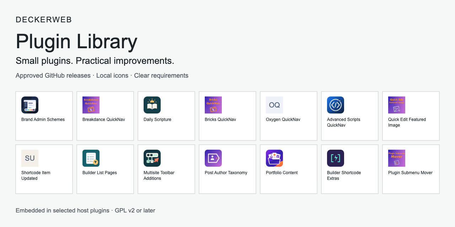Open the Oxygen QuickNav title
This screenshot has width=455, height=227.
(x=283, y=120)
